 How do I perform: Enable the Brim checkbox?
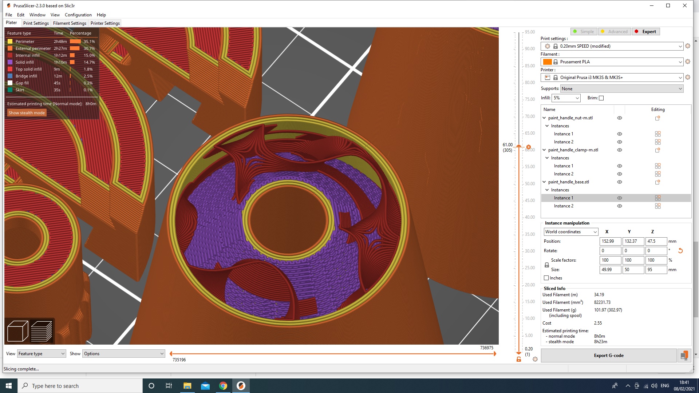tap(601, 98)
